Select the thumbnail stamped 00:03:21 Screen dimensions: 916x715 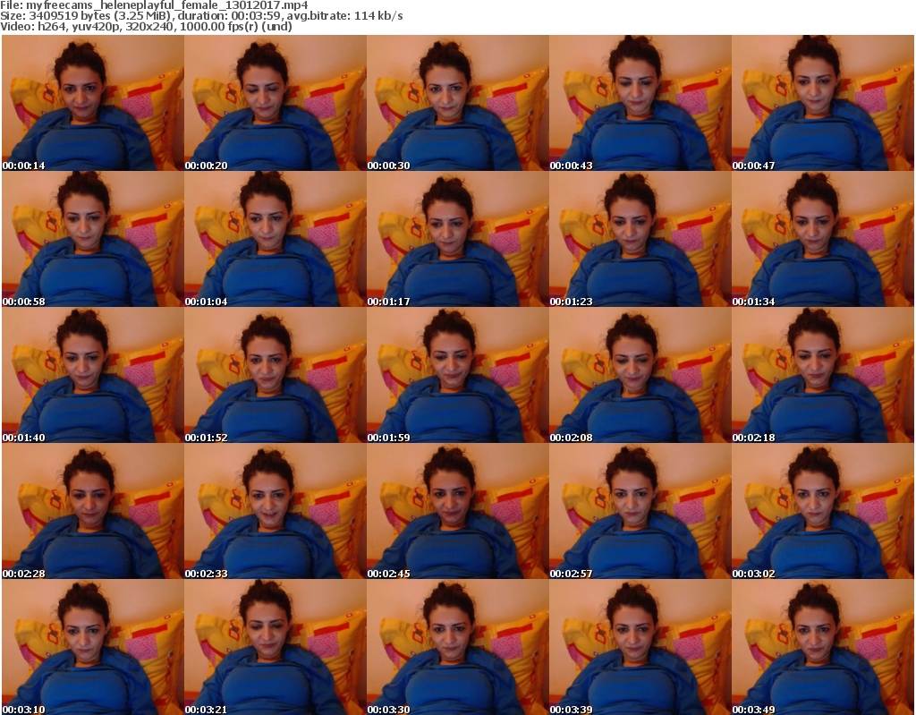[x=276, y=647]
